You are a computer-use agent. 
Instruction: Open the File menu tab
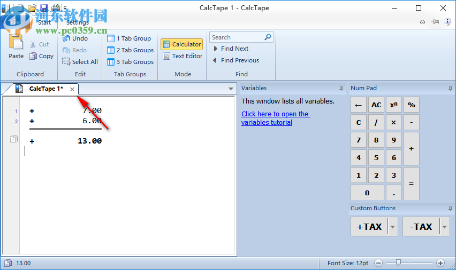coord(15,22)
